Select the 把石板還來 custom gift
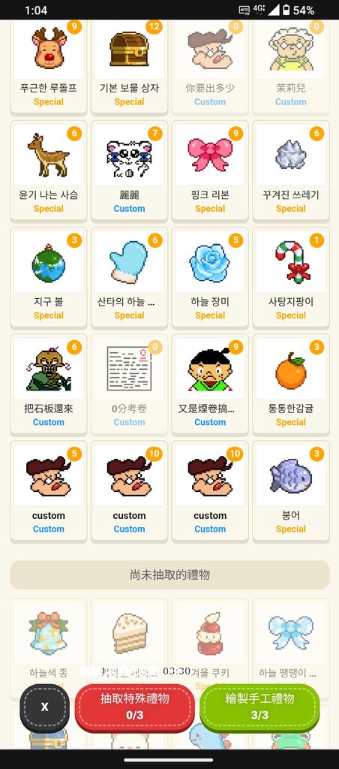Image resolution: width=339 pixels, height=769 pixels. tap(49, 382)
